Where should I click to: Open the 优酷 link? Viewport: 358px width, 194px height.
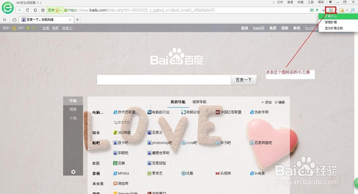coord(187,174)
